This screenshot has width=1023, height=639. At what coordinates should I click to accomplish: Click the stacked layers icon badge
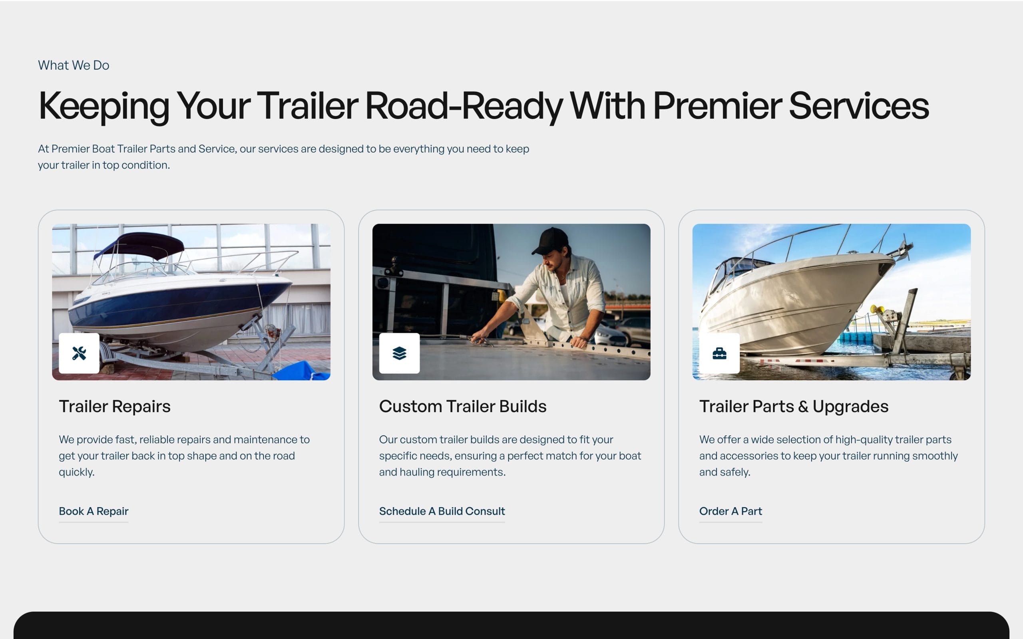399,353
